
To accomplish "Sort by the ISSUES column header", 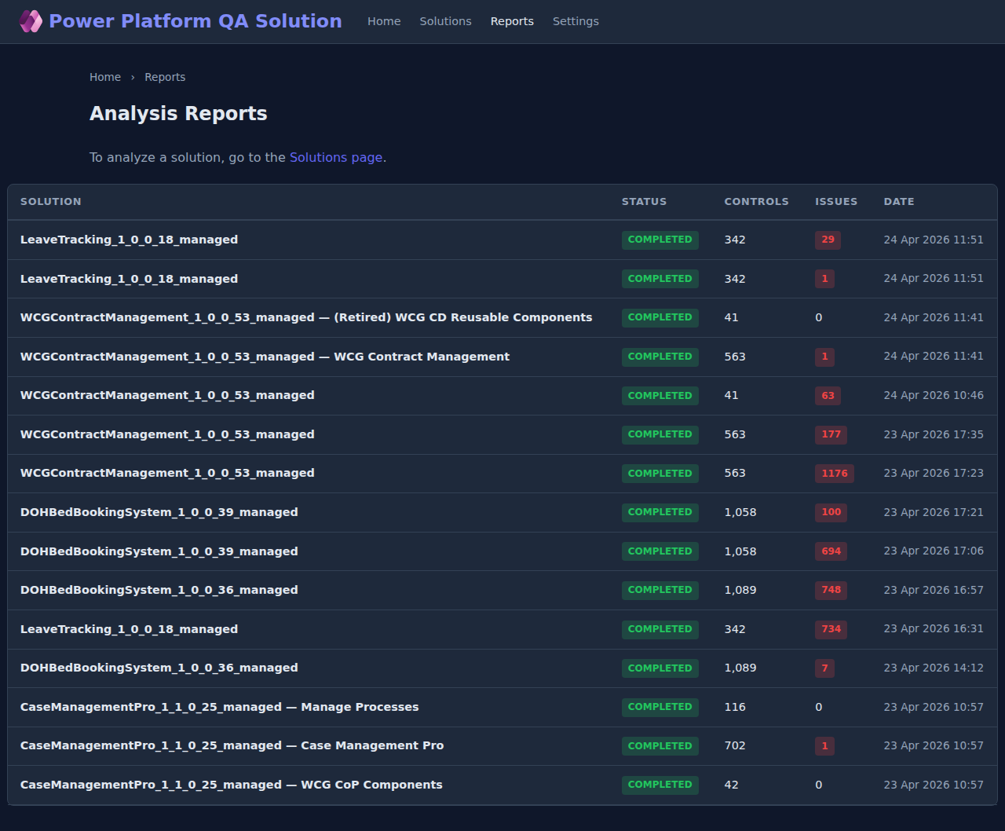I will coord(835,201).
